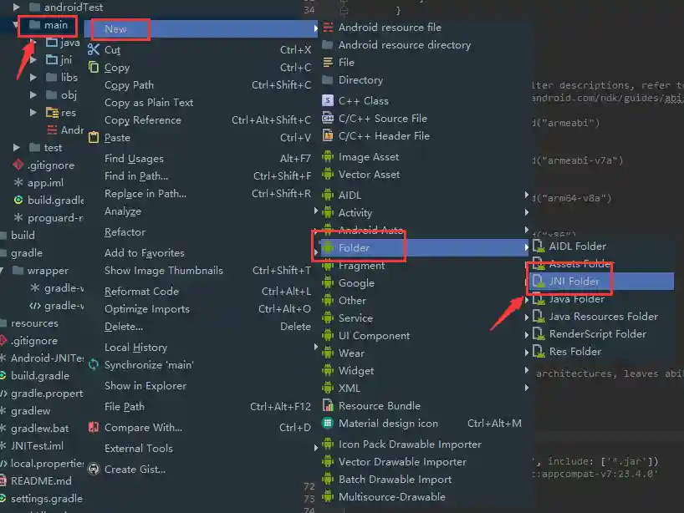The height and width of the screenshot is (513, 684).
Task: Click editor line number 72
Action: coord(309,486)
